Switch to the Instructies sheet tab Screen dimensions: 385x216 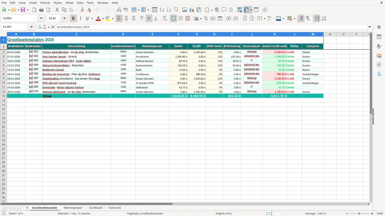point(115,208)
